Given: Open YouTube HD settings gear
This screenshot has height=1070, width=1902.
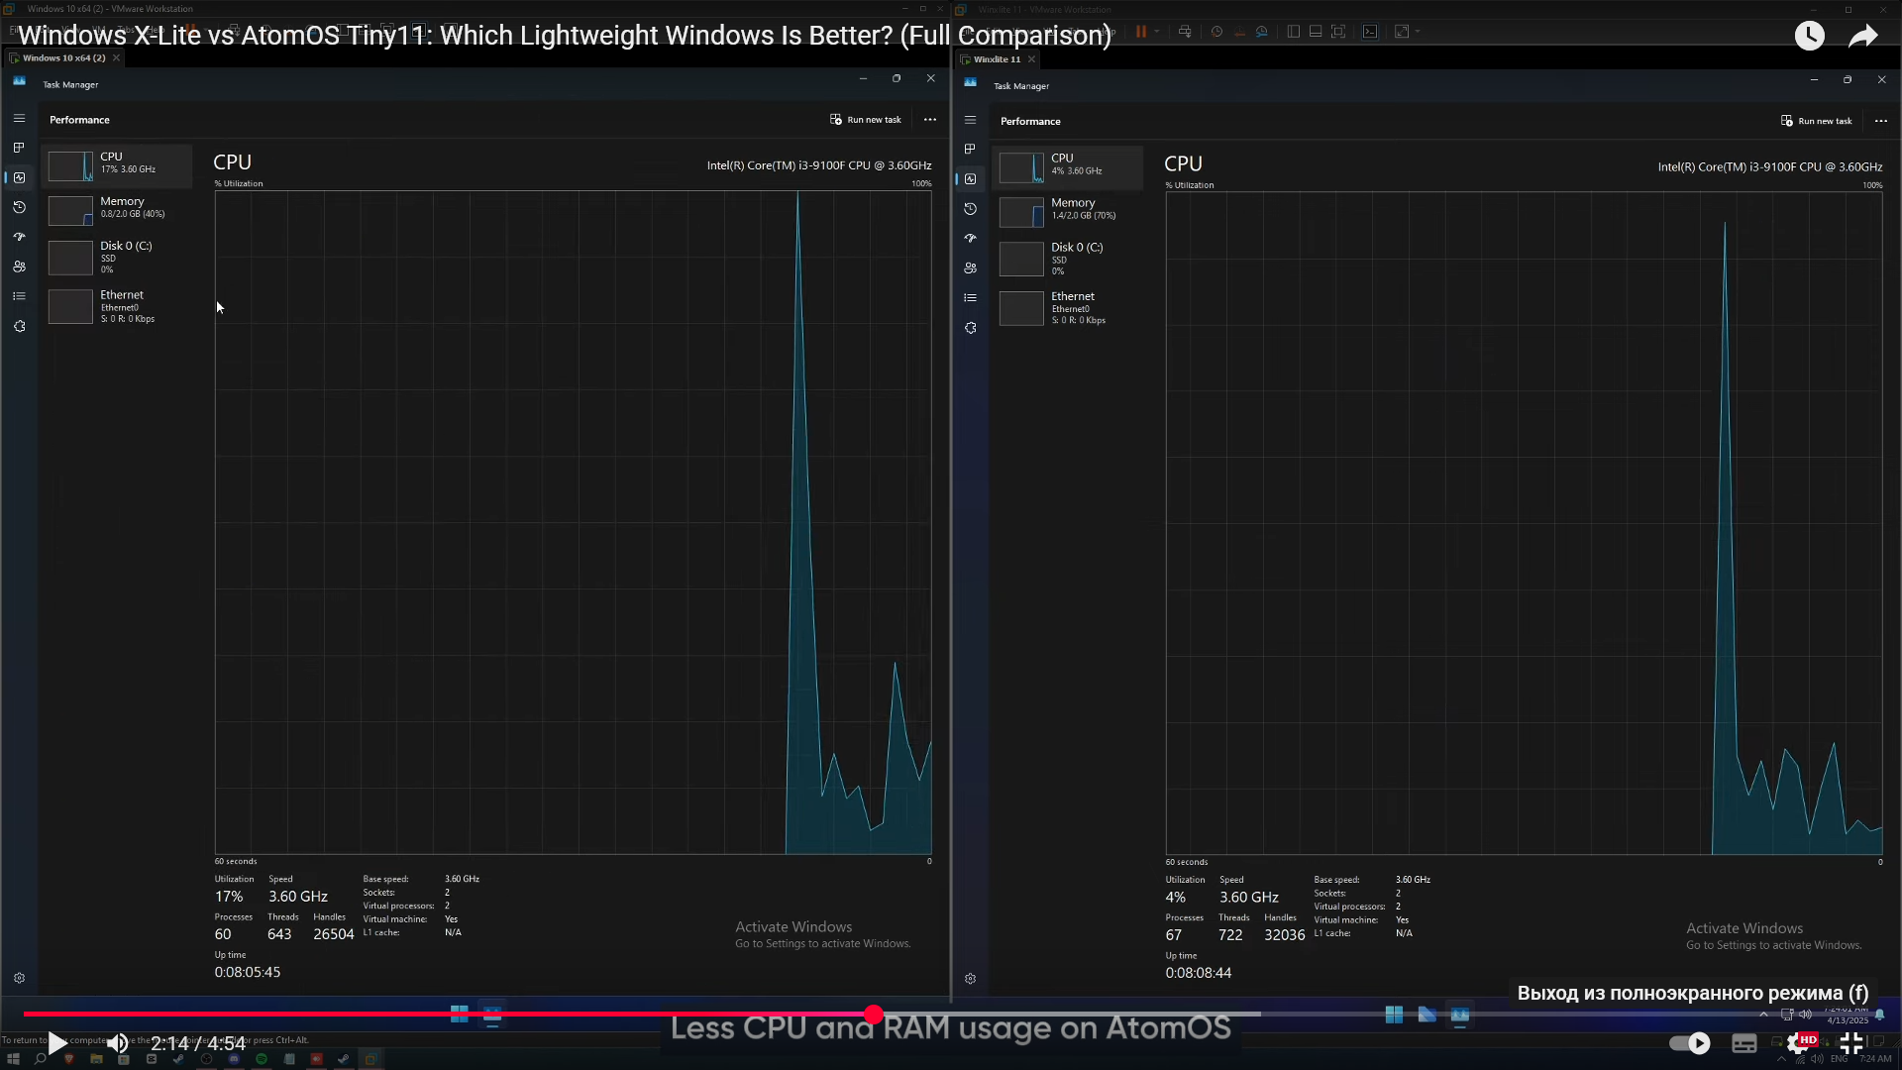Looking at the screenshot, I should click(x=1799, y=1042).
